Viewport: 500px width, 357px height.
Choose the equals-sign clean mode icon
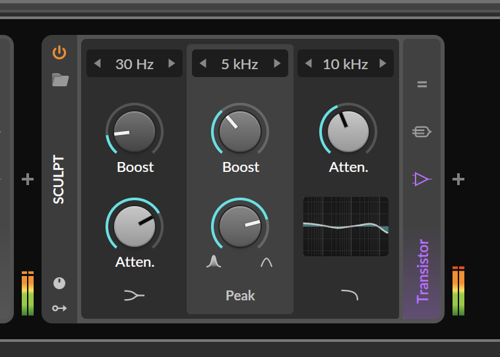tap(422, 84)
